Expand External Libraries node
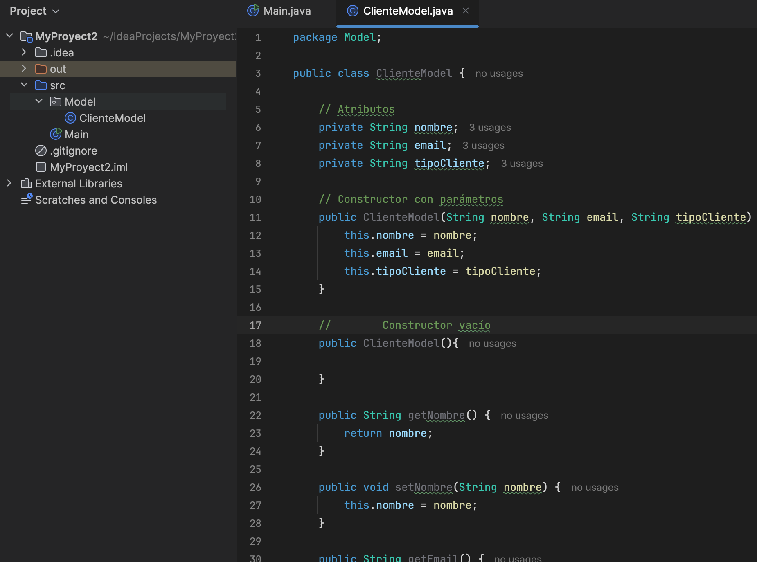This screenshot has height=562, width=757. pyautogui.click(x=9, y=183)
